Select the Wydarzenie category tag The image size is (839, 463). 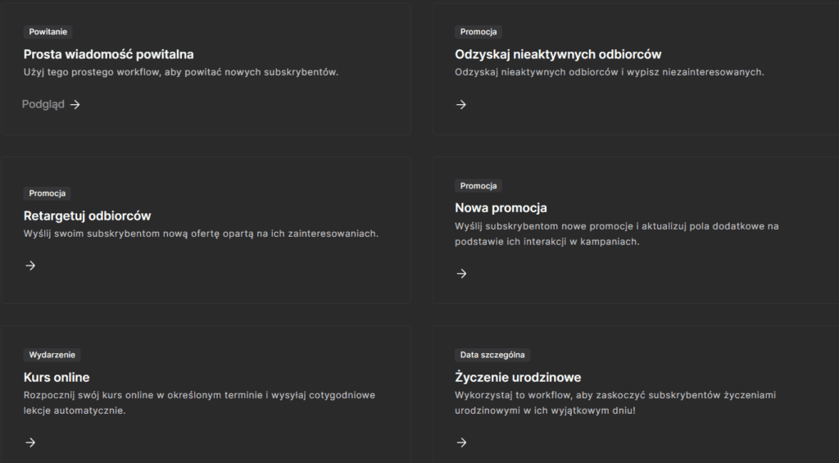(52, 355)
